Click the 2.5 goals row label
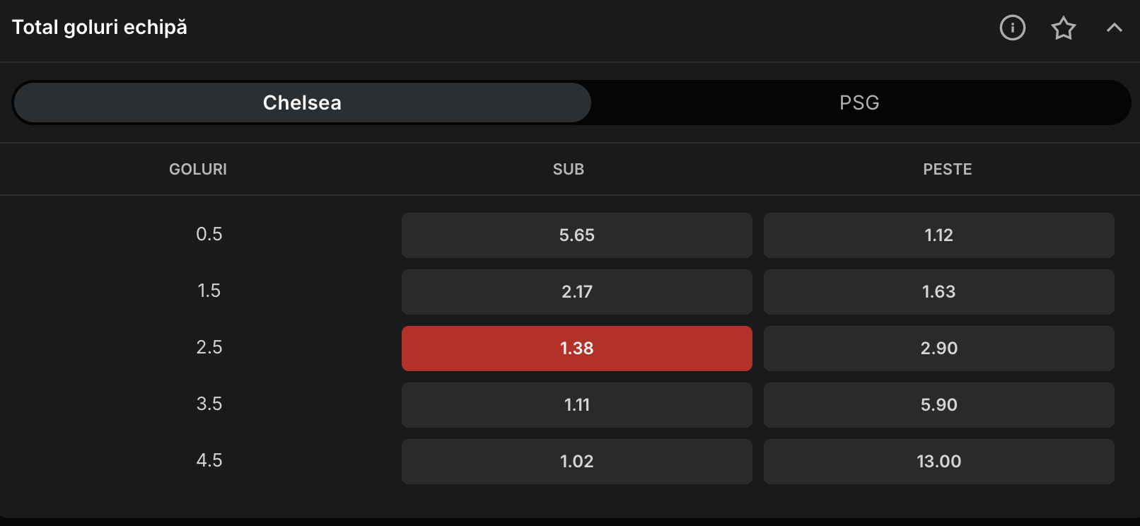 coord(209,347)
